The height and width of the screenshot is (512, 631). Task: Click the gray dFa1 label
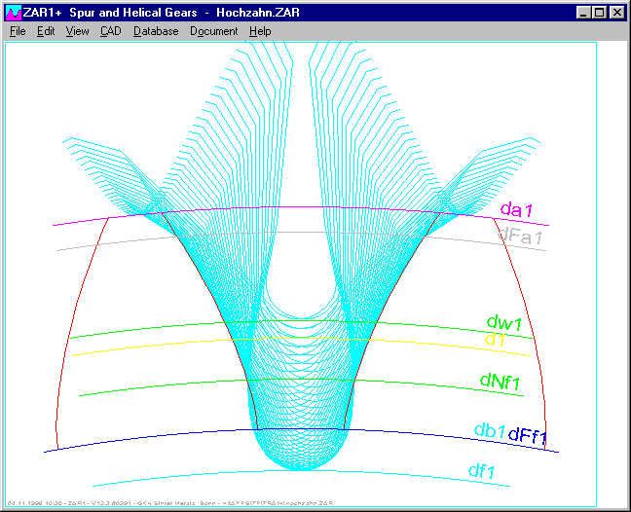tap(520, 235)
